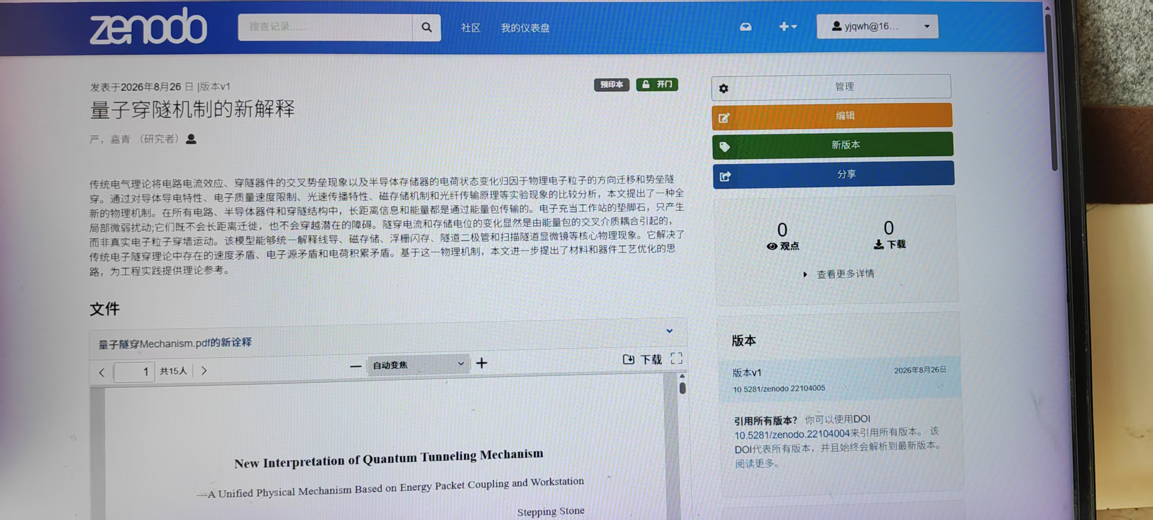Click the green 新版本 button
This screenshot has height=520, width=1153.
pyautogui.click(x=833, y=145)
